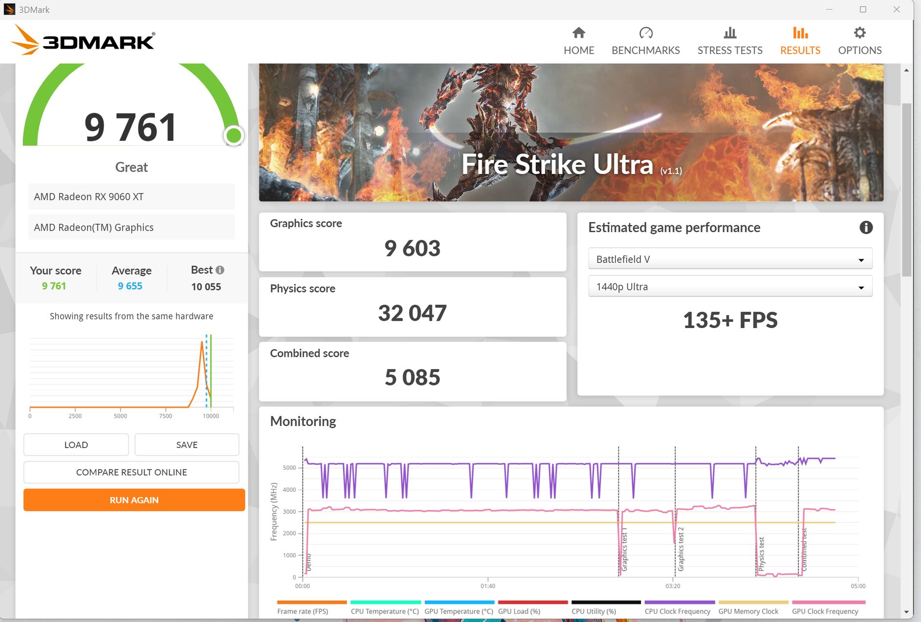
Task: Click the Home house icon
Action: coord(579,33)
